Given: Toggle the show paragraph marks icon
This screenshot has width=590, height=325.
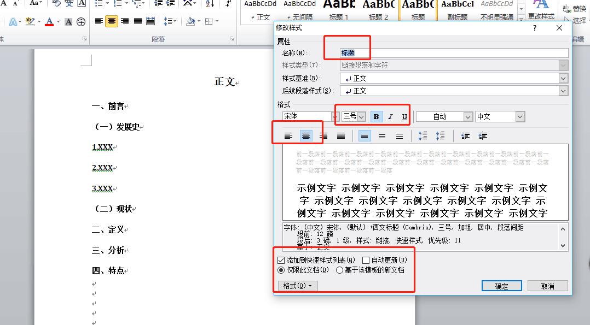Looking at the screenshot, I should [x=227, y=4].
